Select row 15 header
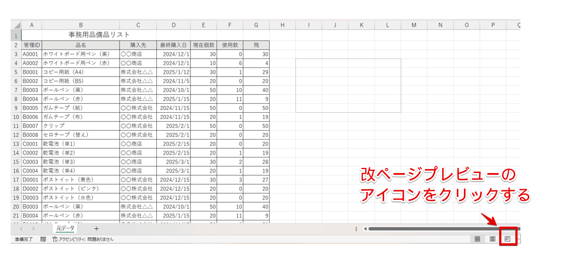 pyautogui.click(x=16, y=162)
